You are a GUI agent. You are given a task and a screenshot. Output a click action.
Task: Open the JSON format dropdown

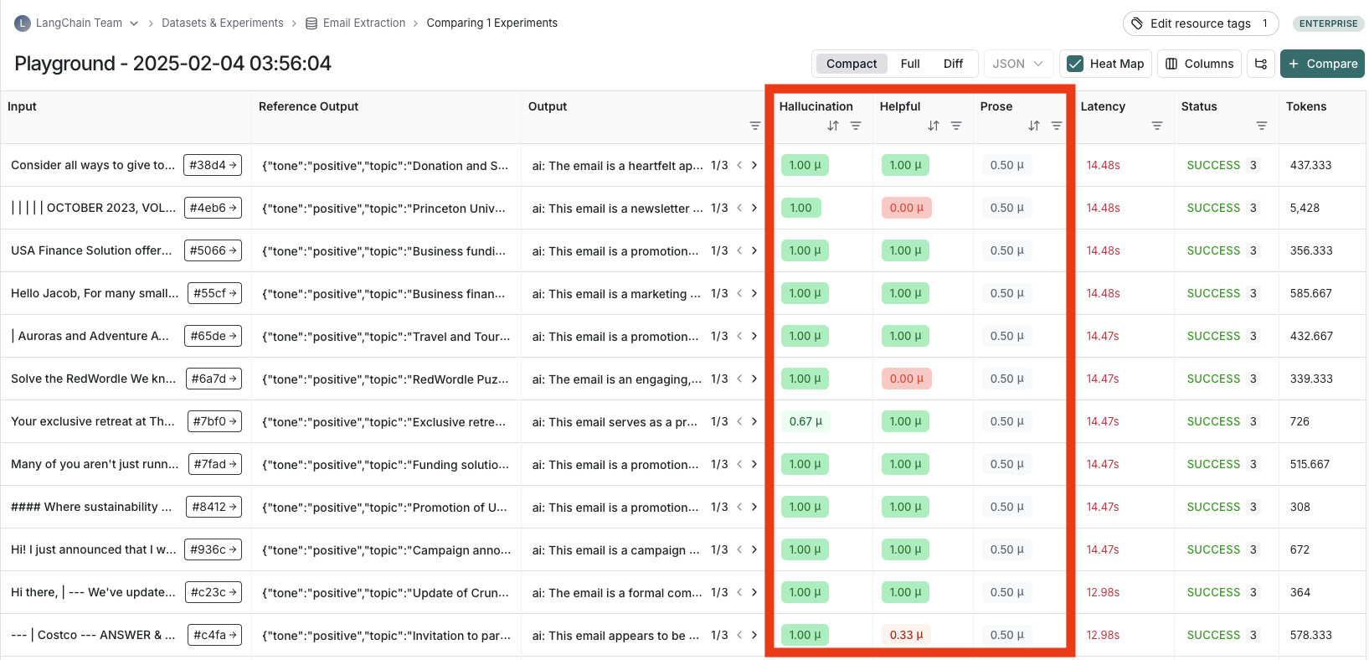tap(1017, 64)
